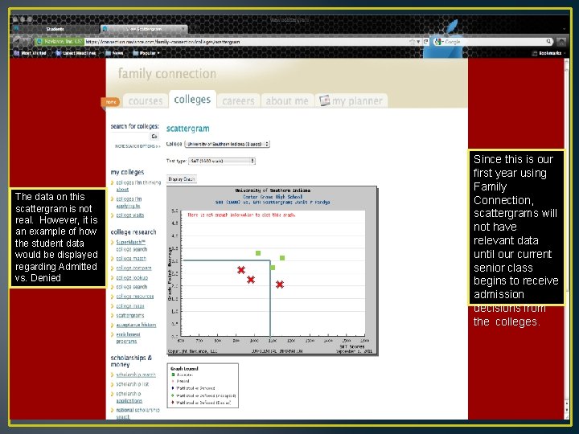
Task: Click the green accepted square above the GPA line
Action: (258, 253)
